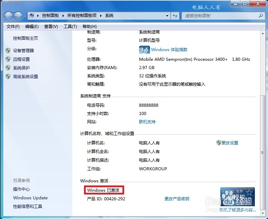Open the 工具(T) menu

click(x=70, y=27)
